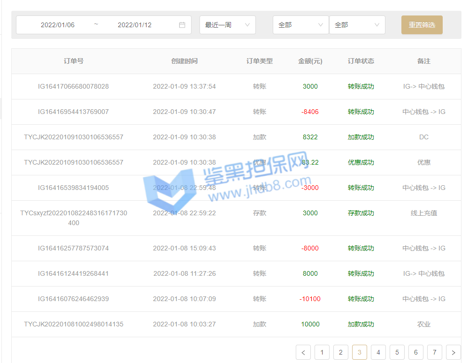Click the 金额(元) column header

(x=310, y=61)
